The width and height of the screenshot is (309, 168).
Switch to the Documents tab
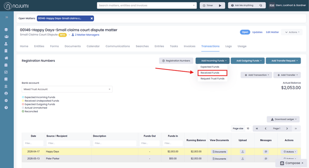(73, 46)
